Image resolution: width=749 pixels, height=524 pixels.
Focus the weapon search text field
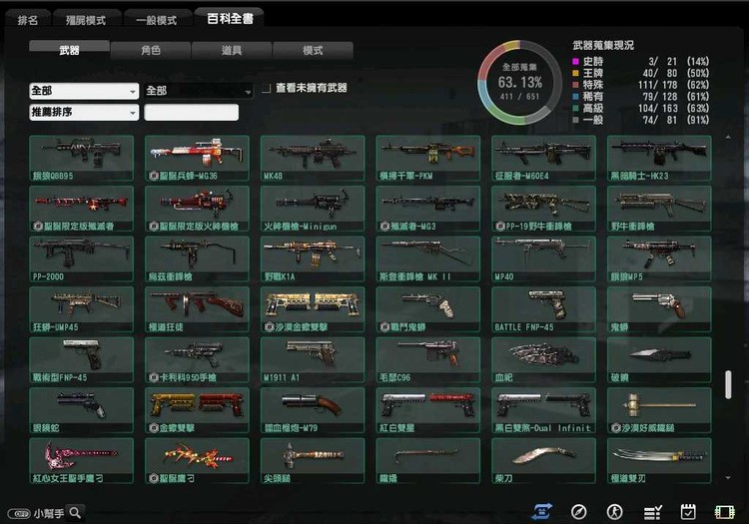[x=191, y=112]
